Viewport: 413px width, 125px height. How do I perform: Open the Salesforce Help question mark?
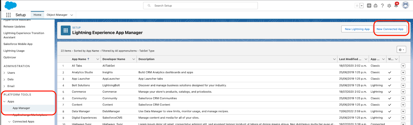pos(382,6)
